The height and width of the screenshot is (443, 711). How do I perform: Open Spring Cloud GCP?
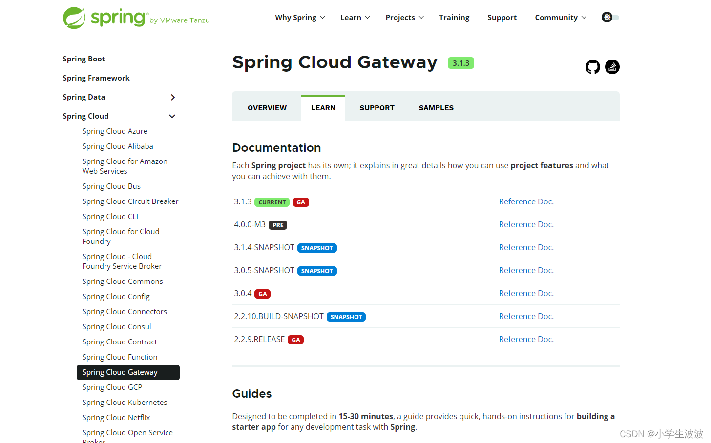[112, 387]
